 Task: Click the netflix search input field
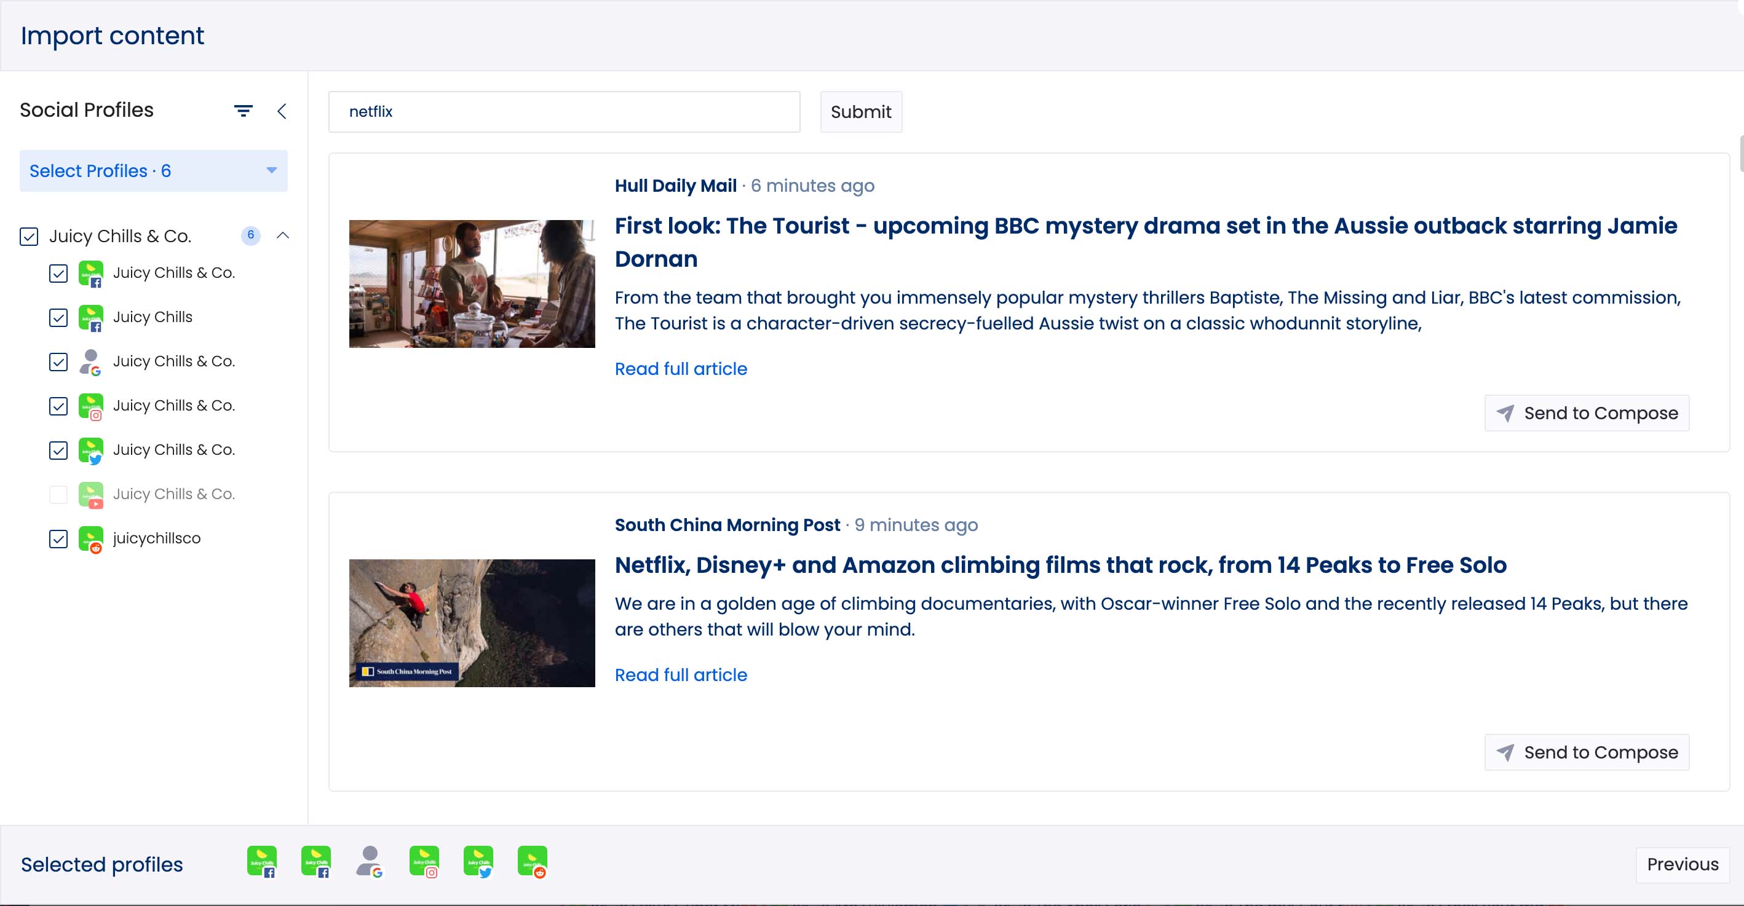click(x=563, y=112)
